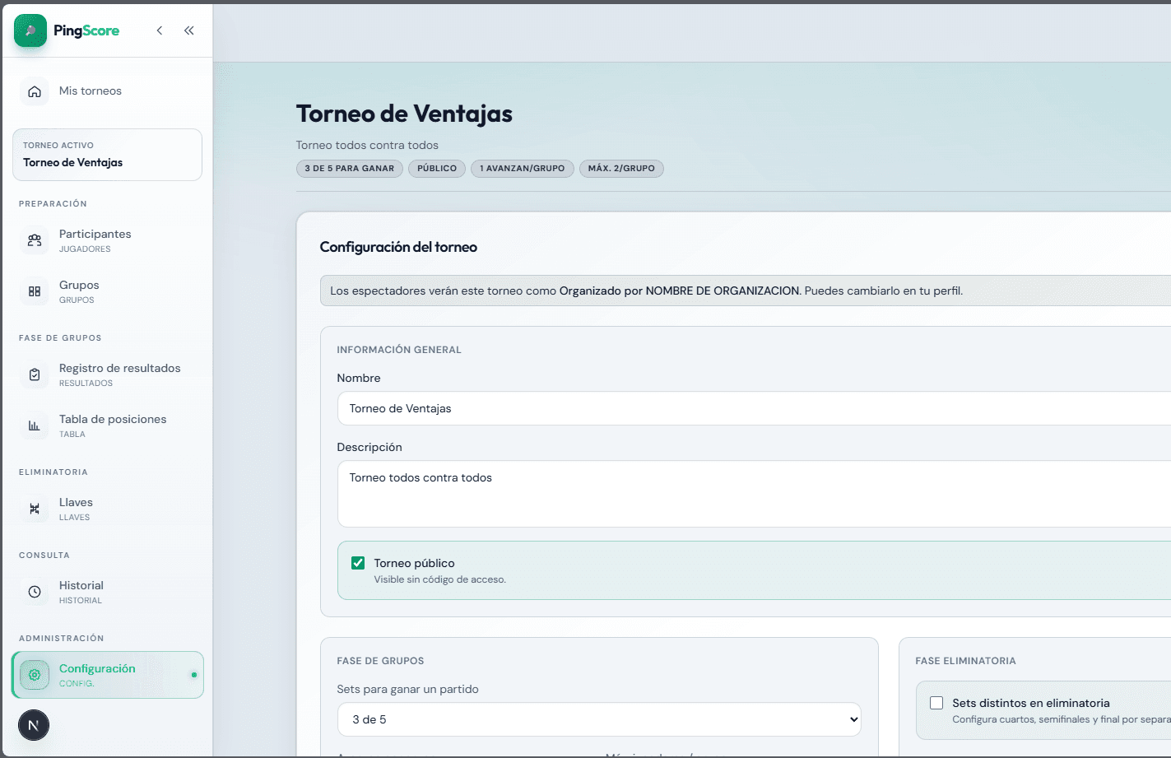Screen dimensions: 1171x758
Task: Click the Registro de resultados clipboard icon
Action: tap(35, 374)
